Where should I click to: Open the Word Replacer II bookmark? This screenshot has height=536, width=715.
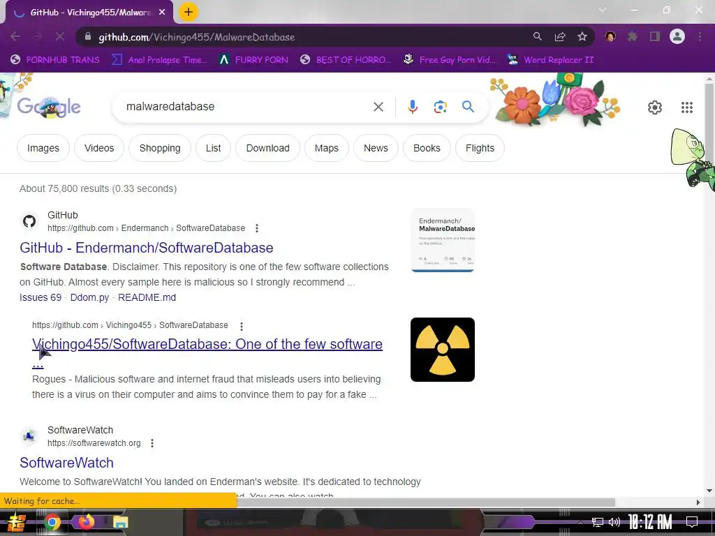click(551, 60)
